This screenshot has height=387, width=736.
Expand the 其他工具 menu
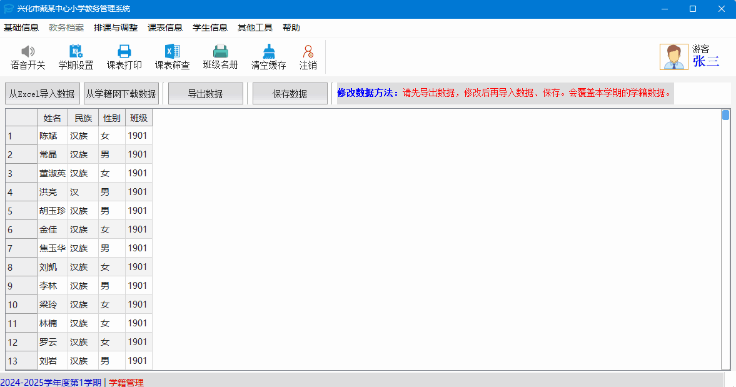tap(255, 28)
